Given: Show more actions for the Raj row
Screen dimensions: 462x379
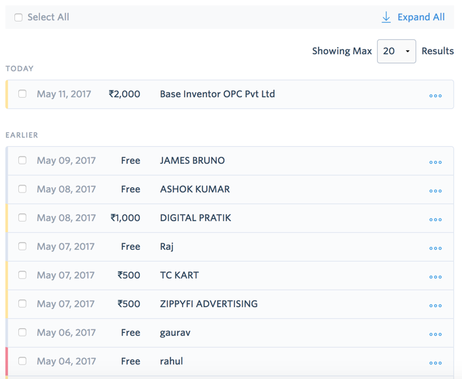Looking at the screenshot, I should (435, 249).
